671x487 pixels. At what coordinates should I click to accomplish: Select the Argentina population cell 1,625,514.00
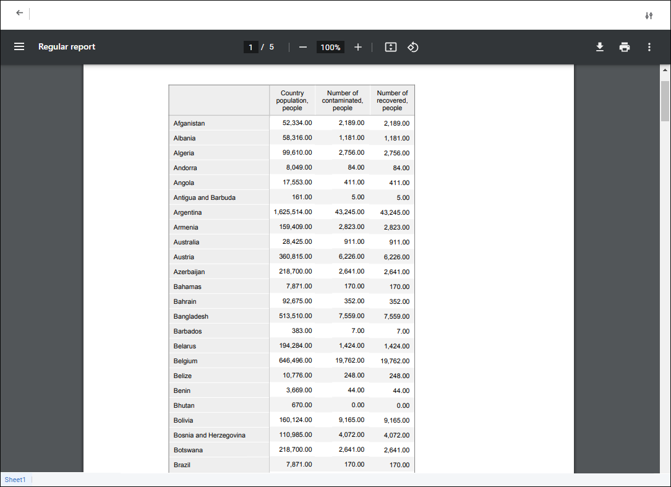click(x=293, y=212)
